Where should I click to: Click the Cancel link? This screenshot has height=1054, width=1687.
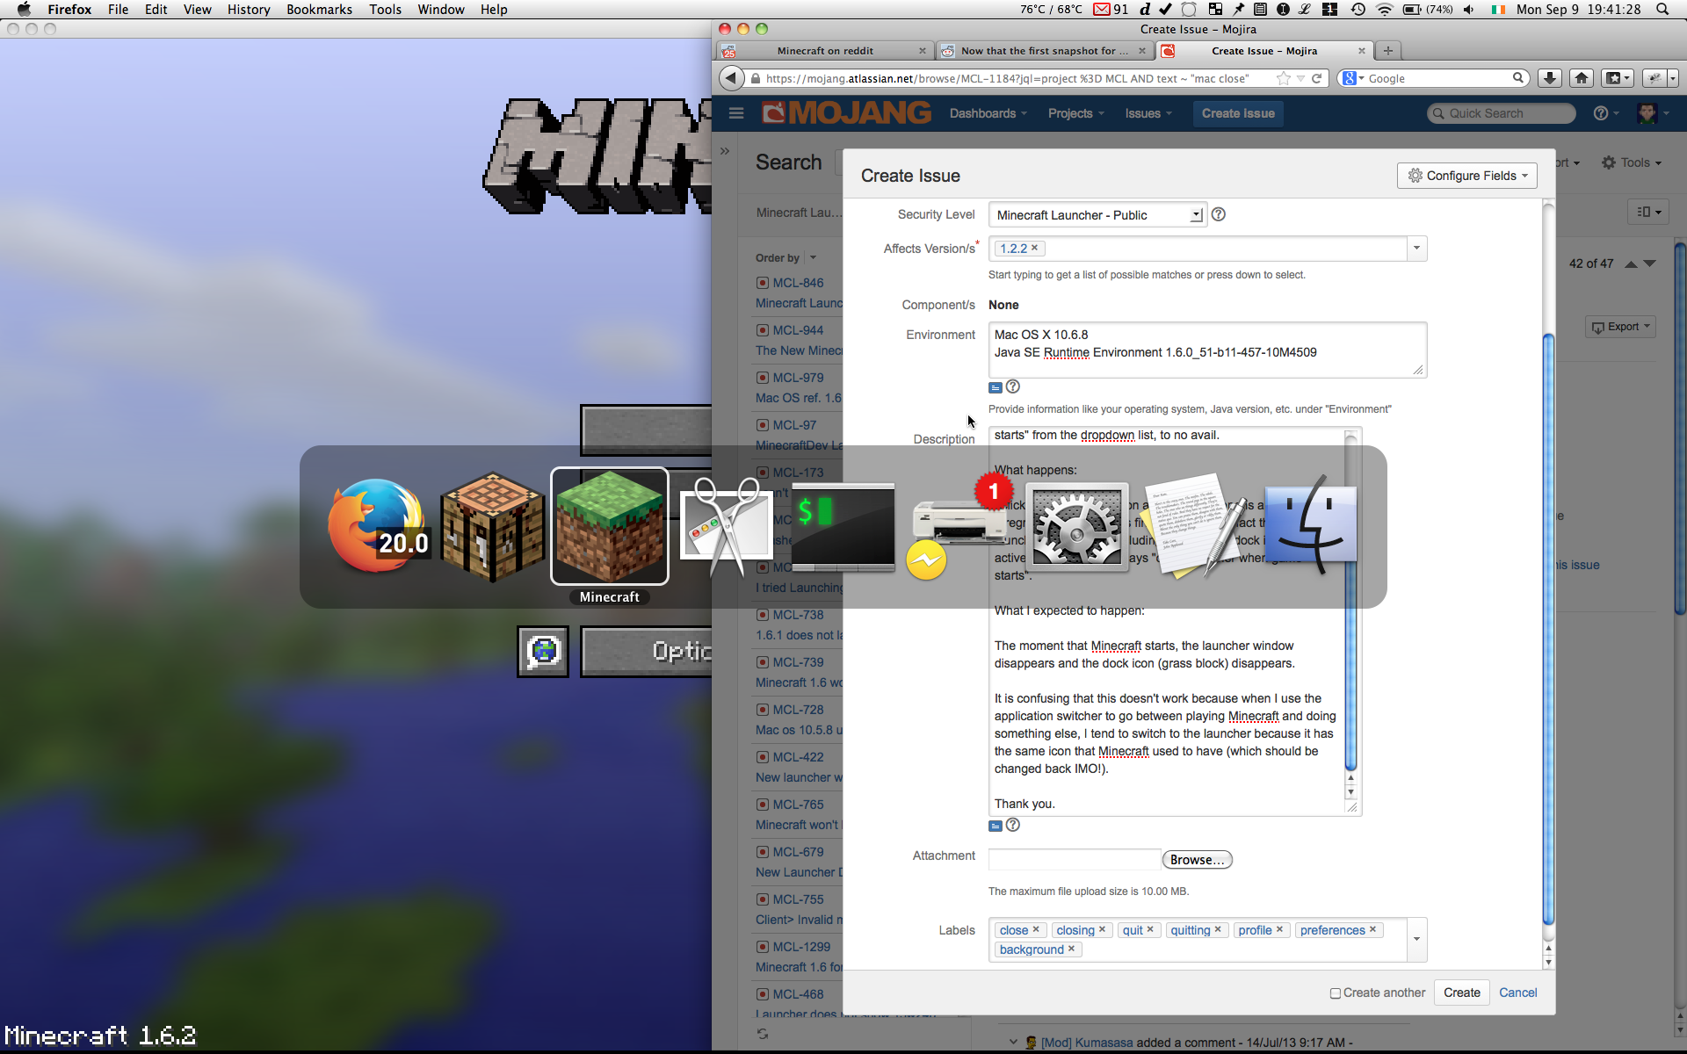point(1517,993)
